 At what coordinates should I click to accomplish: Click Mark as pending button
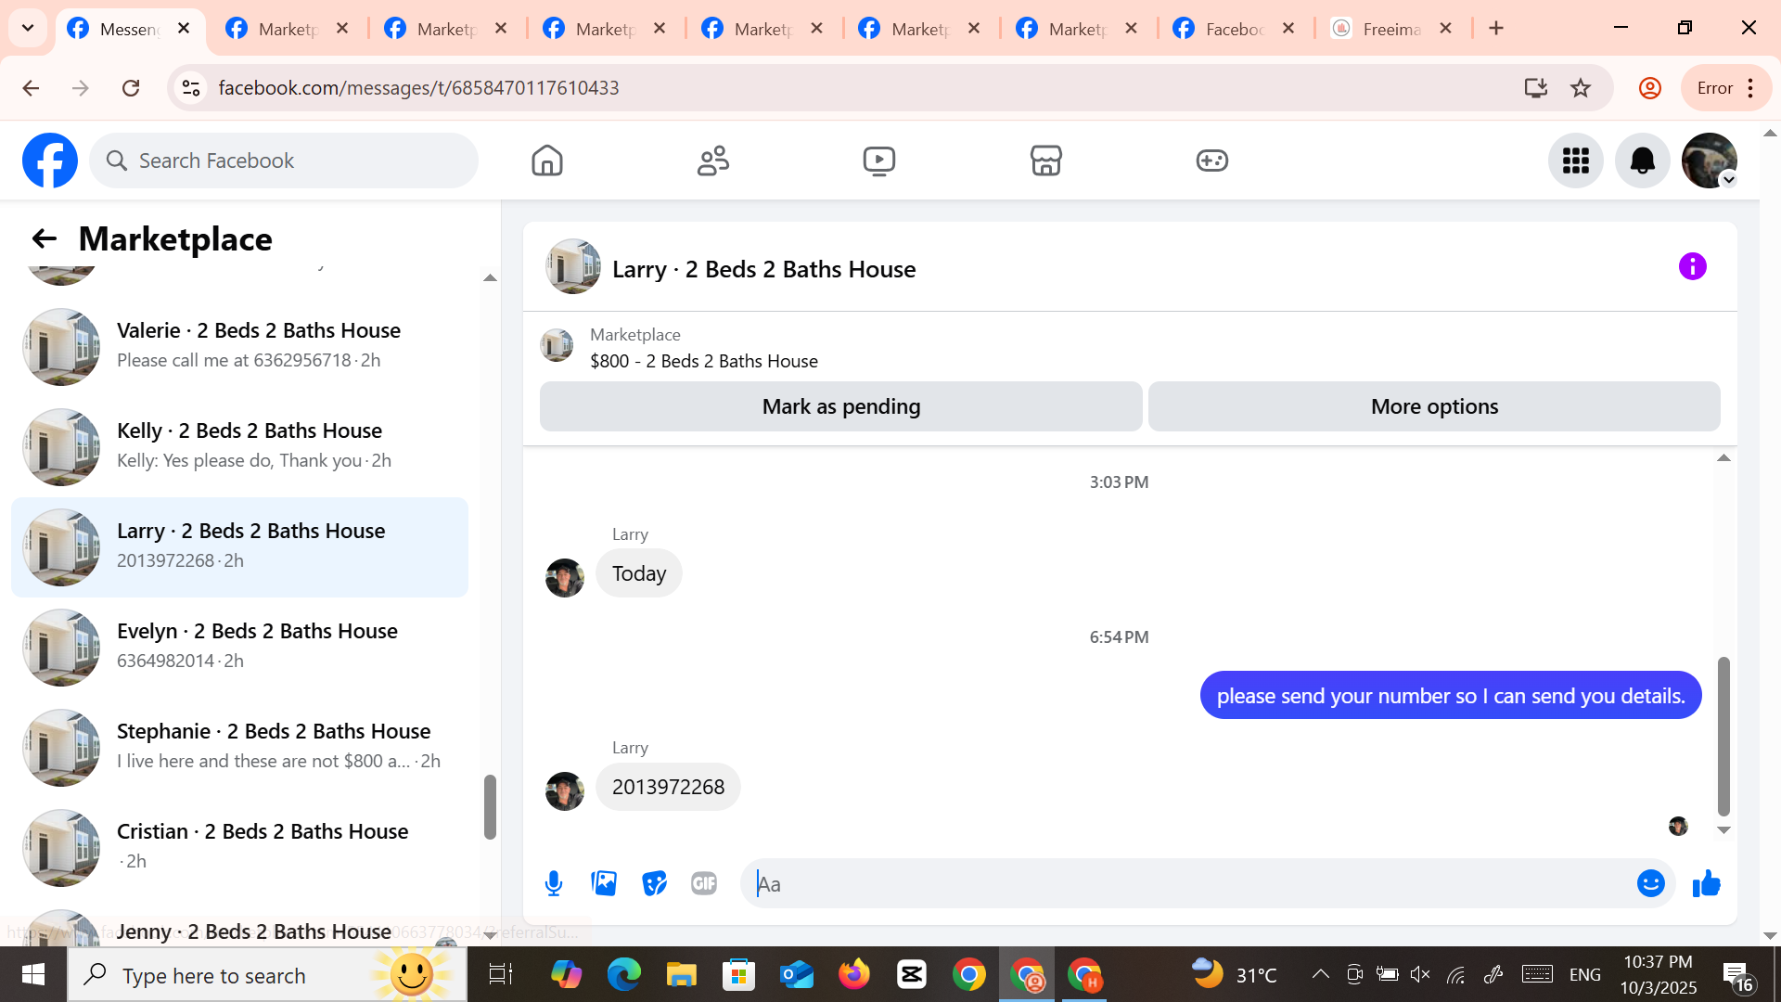(x=841, y=406)
